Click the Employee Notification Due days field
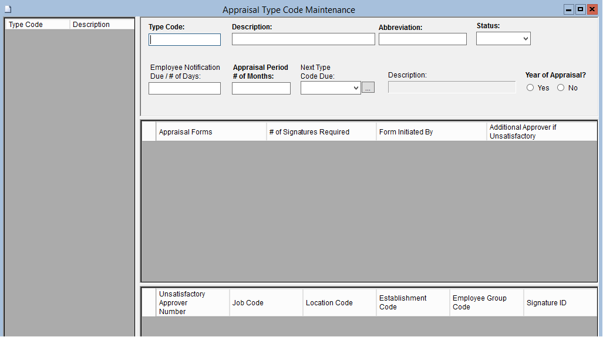Image resolution: width=603 pixels, height=337 pixels. 184,89
